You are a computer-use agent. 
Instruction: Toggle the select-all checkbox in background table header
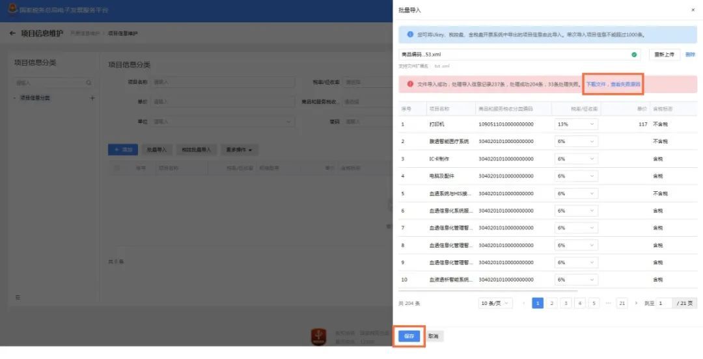[117, 168]
